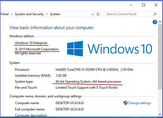Click the 1.00 GB memory value
Viewport: 163px width, 118px height.
(x=61, y=76)
